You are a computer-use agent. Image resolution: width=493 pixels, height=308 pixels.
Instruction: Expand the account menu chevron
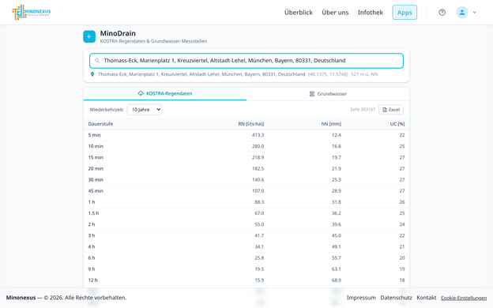tap(475, 13)
